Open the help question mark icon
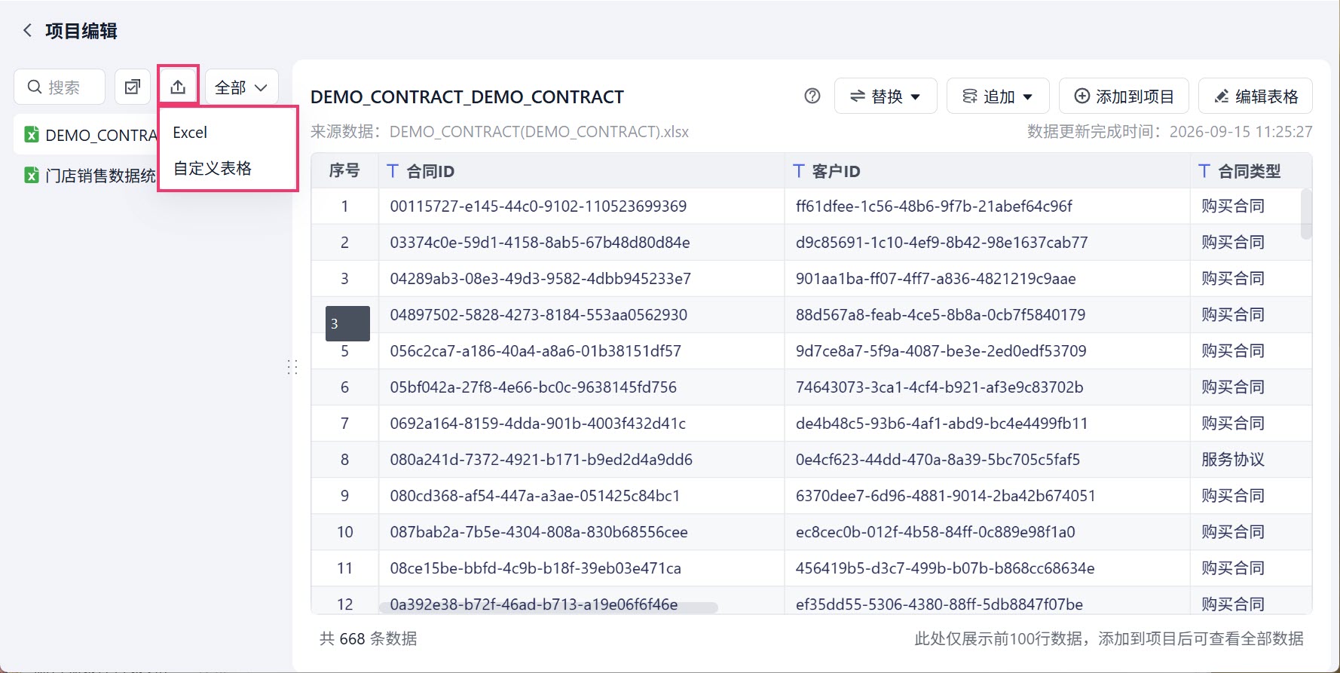 [812, 96]
